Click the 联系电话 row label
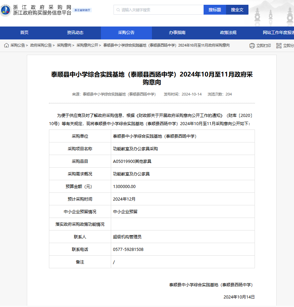This screenshot has height=307, width=294. 80,250
